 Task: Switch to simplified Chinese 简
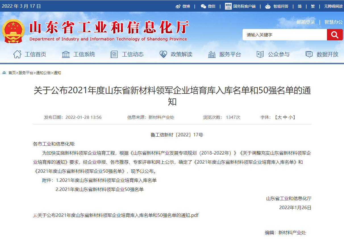pyautogui.click(x=299, y=6)
